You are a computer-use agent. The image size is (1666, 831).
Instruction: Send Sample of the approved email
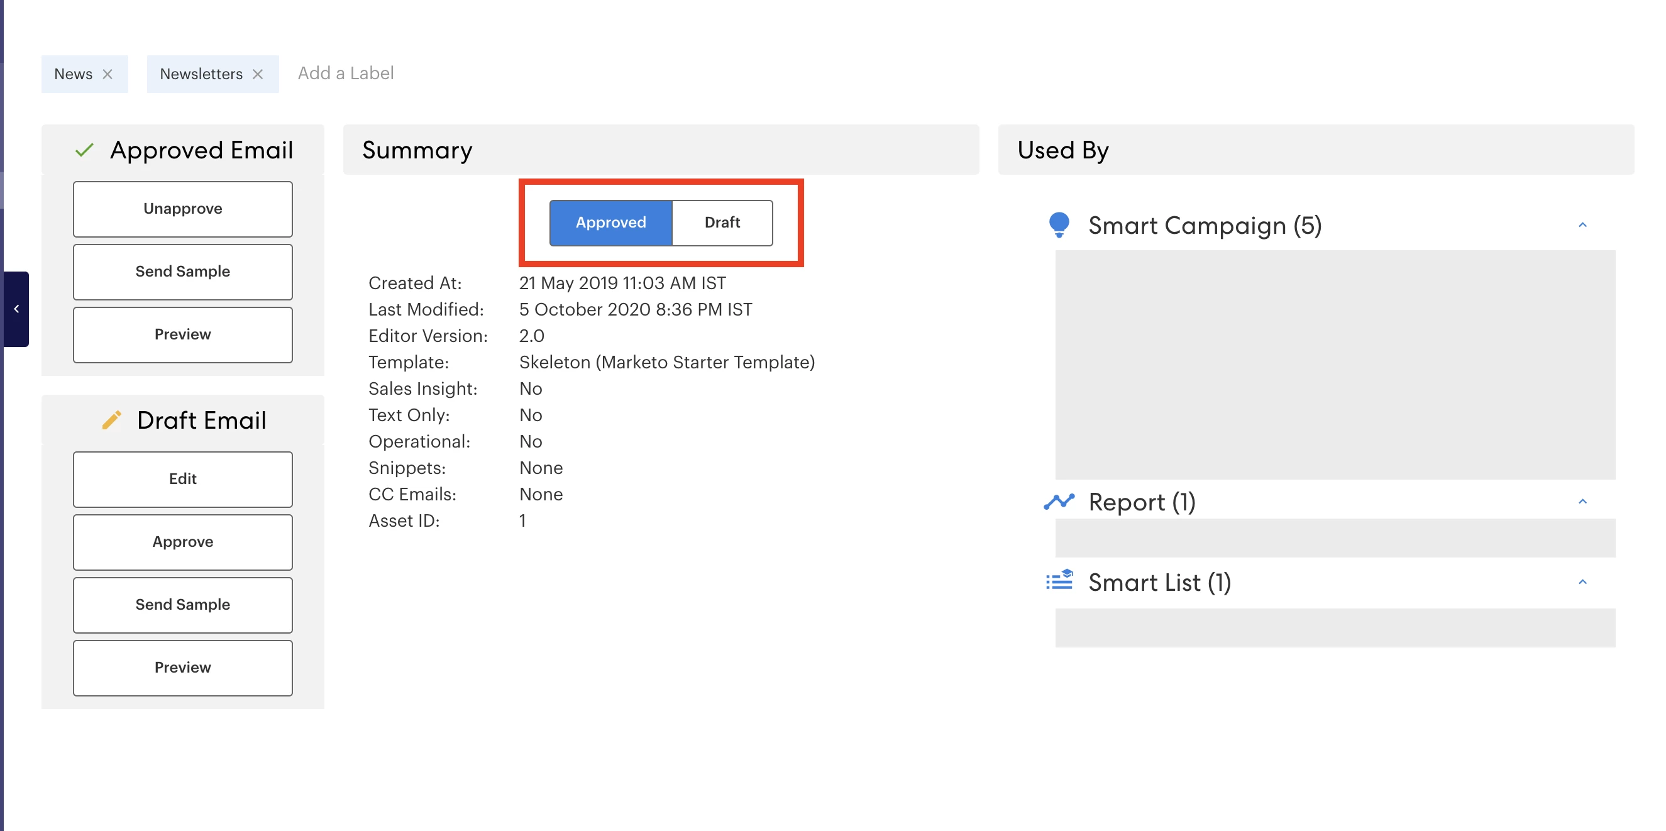pyautogui.click(x=182, y=272)
